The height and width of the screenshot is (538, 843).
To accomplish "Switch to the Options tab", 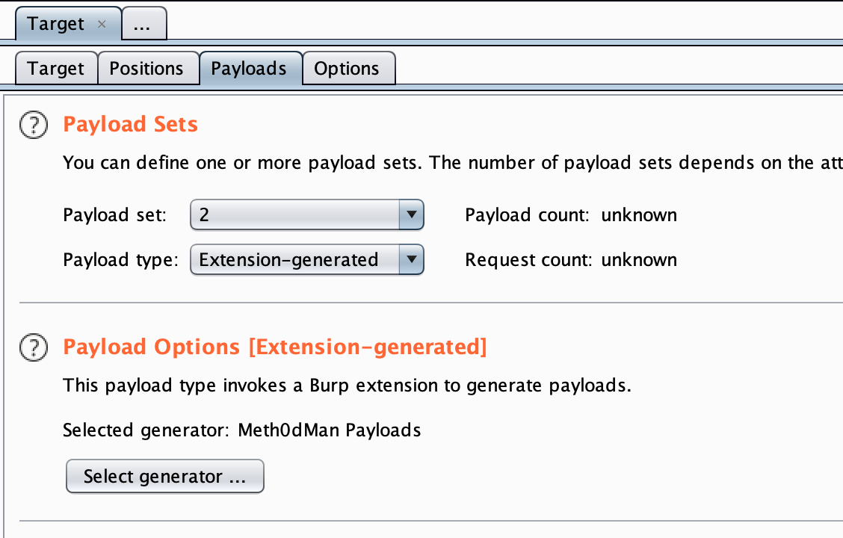I will click(x=348, y=68).
